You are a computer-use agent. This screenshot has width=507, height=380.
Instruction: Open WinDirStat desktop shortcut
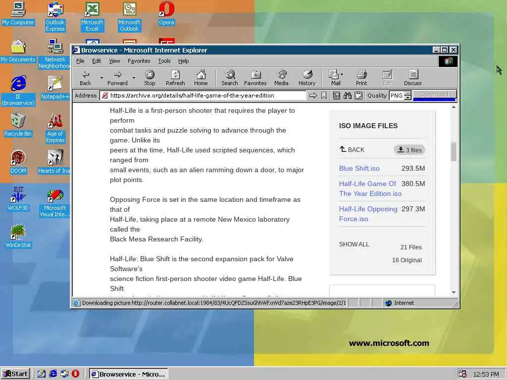pyautogui.click(x=18, y=236)
